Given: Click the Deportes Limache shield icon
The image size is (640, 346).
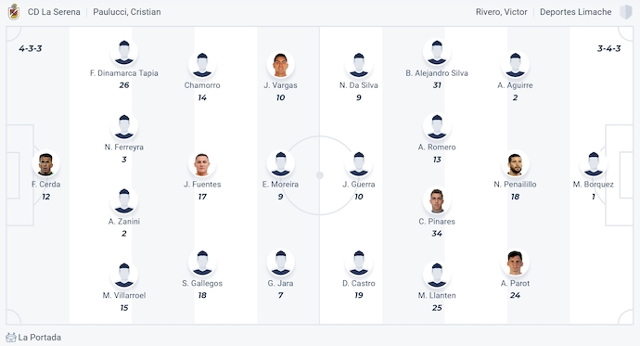Looking at the screenshot, I should (x=626, y=12).
